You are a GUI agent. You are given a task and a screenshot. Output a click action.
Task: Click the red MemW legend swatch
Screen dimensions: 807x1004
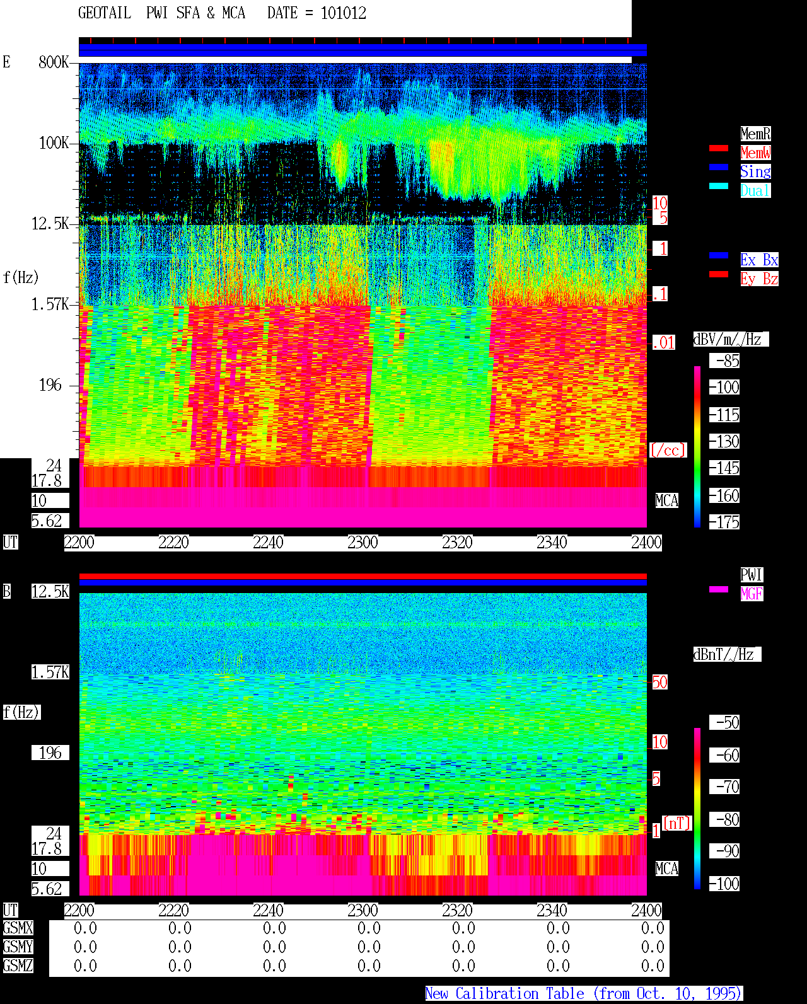point(719,148)
